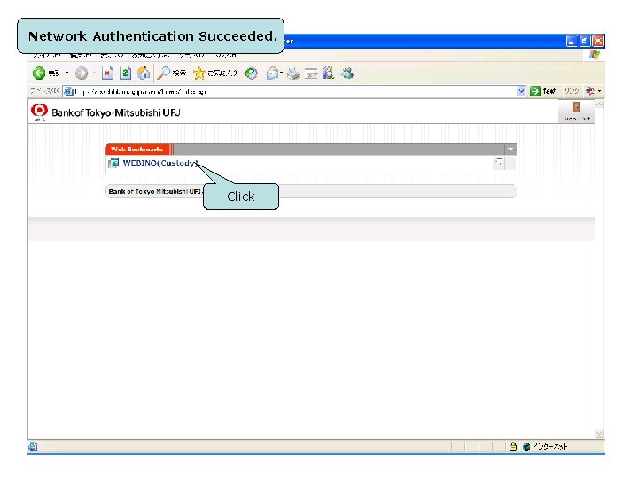
Task: Expand the address bar dropdown arrow
Action: click(521, 91)
